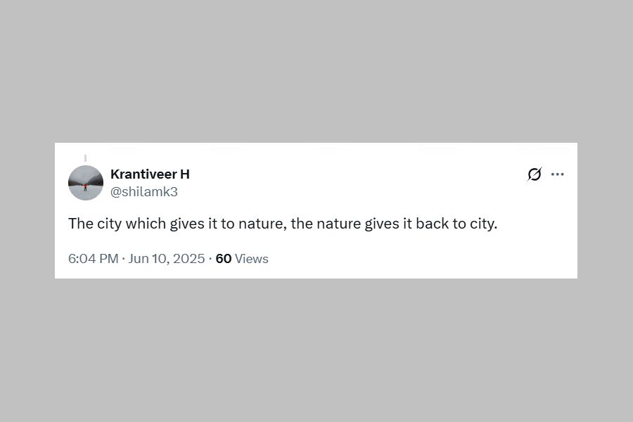Image resolution: width=633 pixels, height=422 pixels.
Task: Click the 6:04 PM timestamp
Action: pyautogui.click(x=93, y=259)
